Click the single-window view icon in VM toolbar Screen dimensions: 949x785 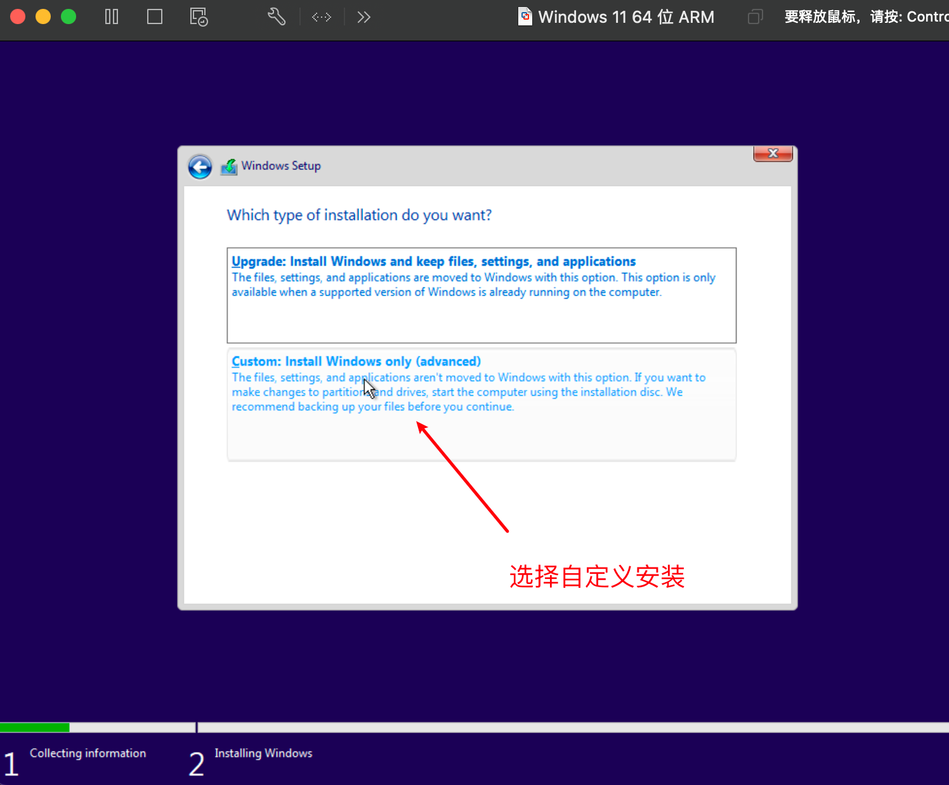coord(155,16)
